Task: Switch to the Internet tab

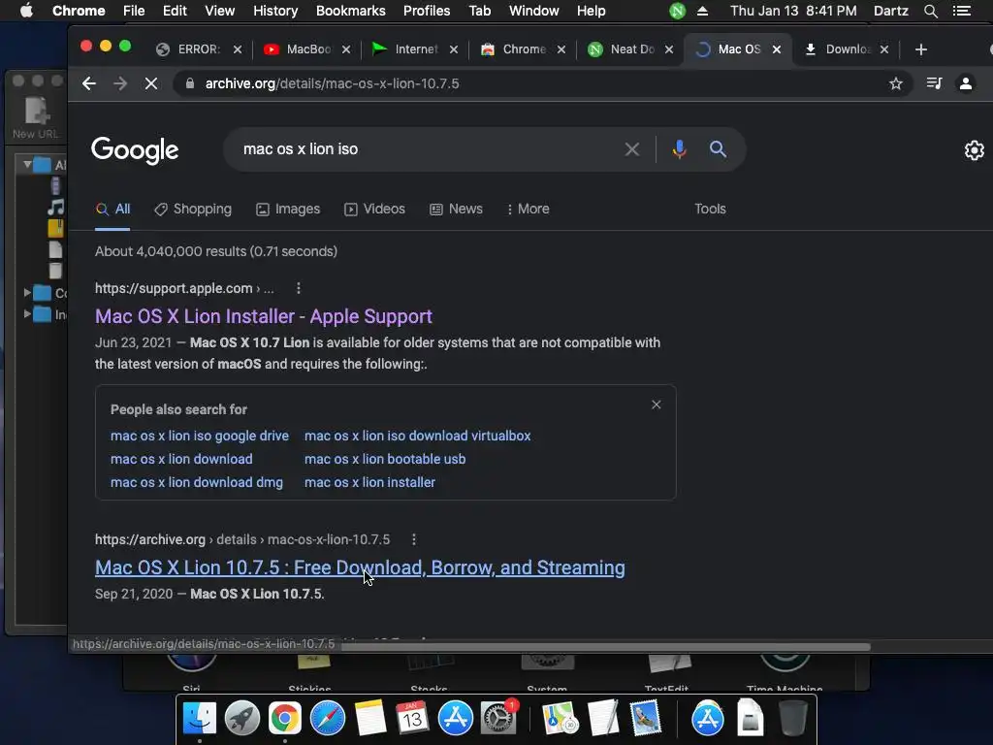Action: tap(416, 49)
